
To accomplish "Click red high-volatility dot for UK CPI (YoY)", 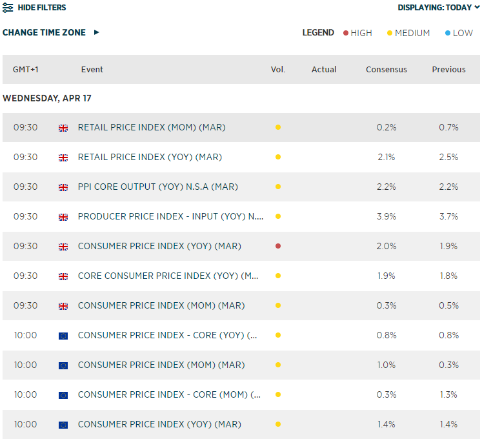I will 278,246.
